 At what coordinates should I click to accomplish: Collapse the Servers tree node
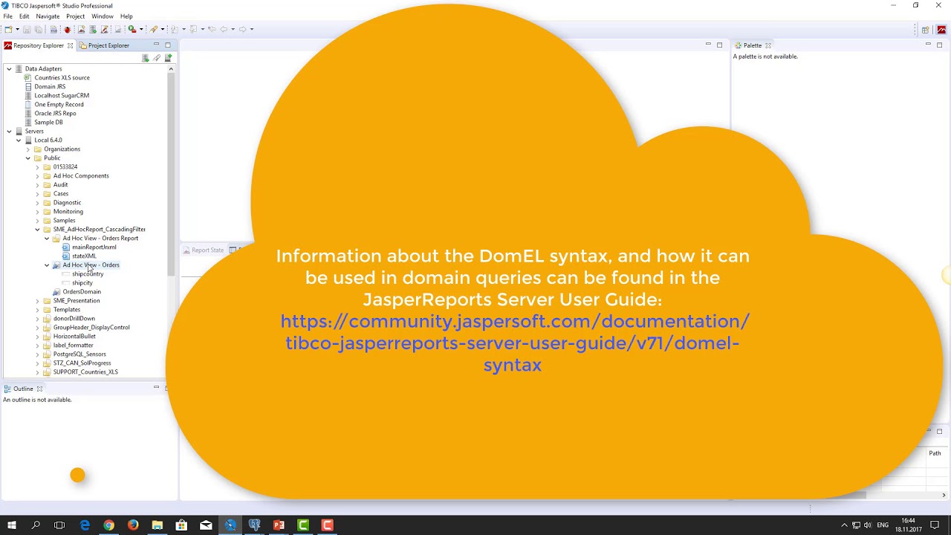pos(9,131)
